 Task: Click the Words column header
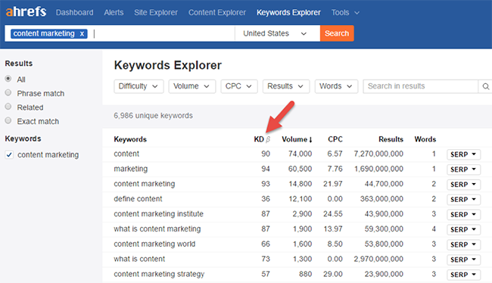pyautogui.click(x=425, y=139)
